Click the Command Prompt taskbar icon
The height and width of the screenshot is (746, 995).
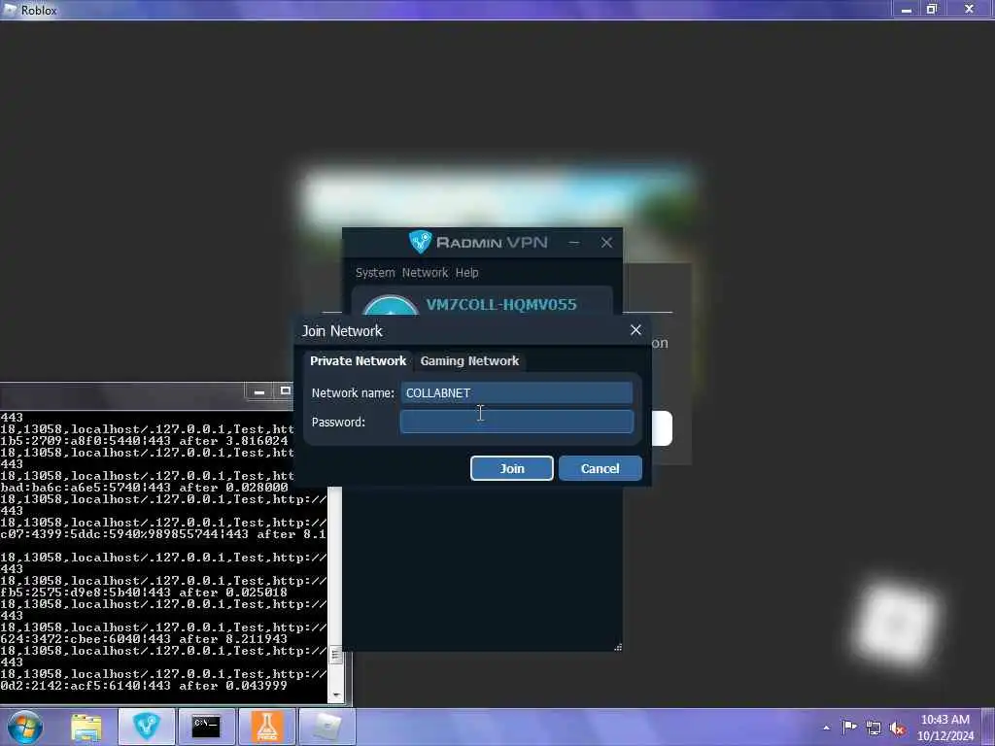click(206, 727)
